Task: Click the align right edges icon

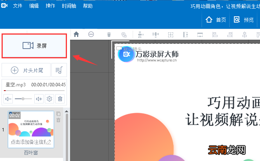Action: (x=230, y=35)
